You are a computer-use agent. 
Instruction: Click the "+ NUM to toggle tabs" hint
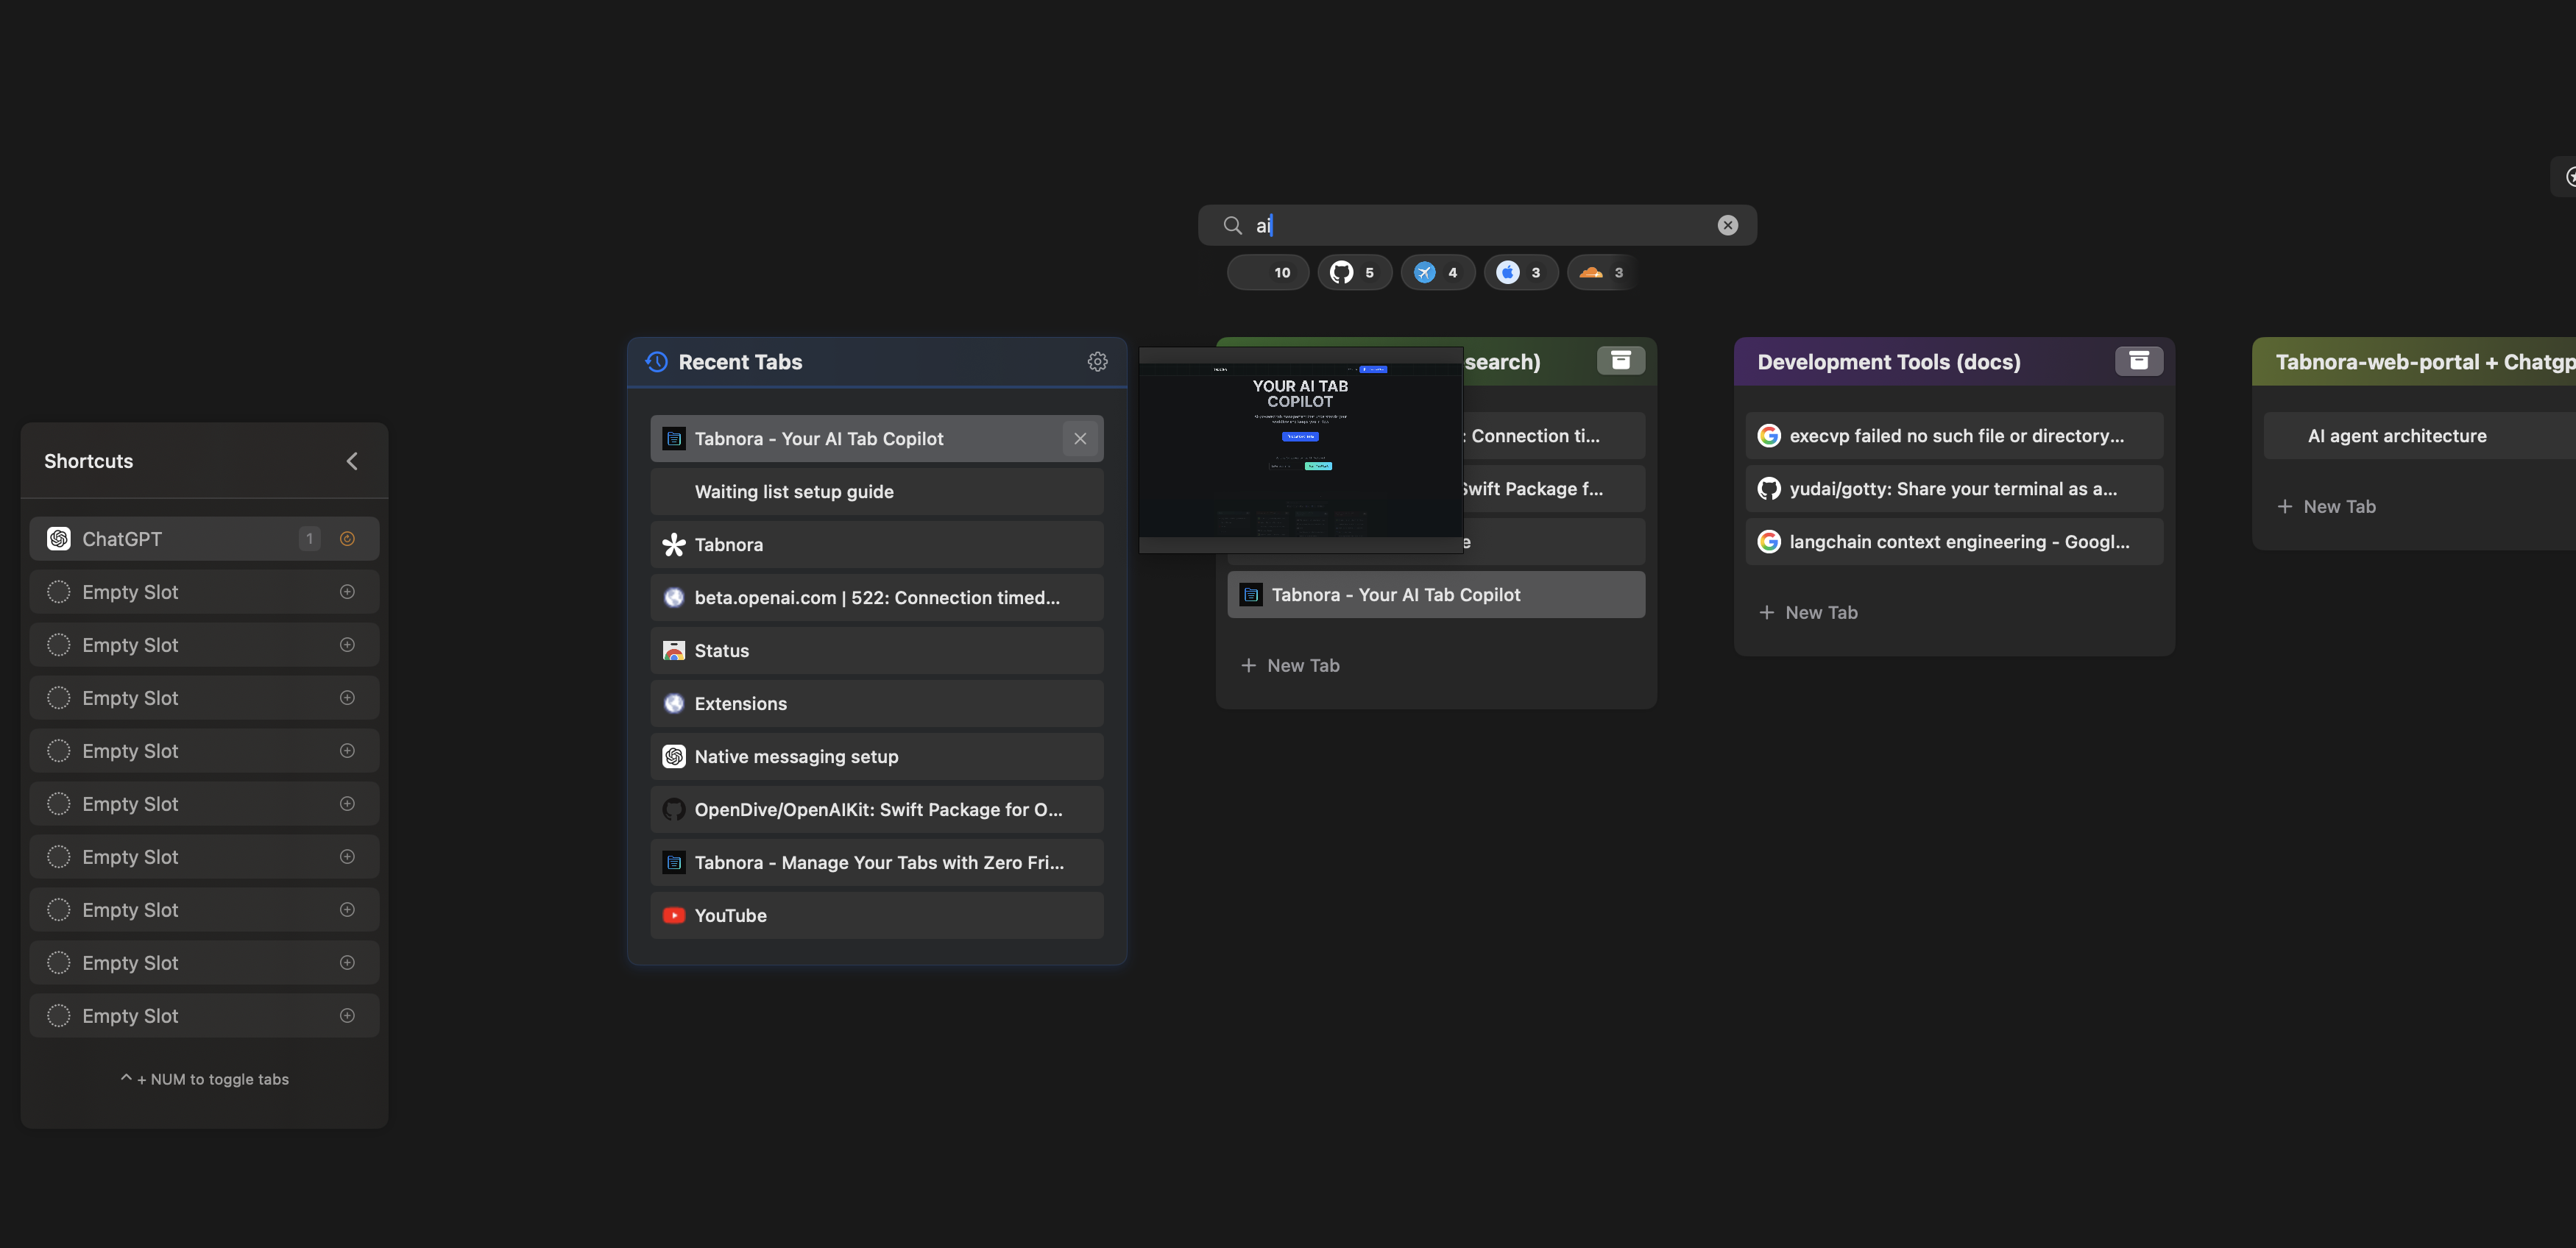(x=204, y=1079)
